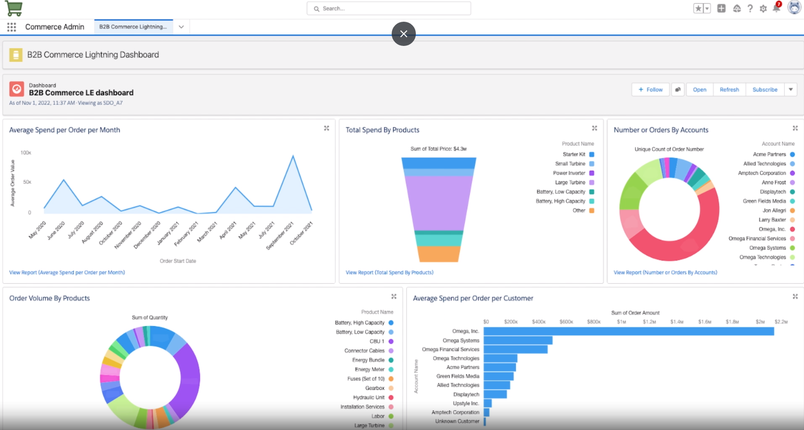This screenshot has height=430, width=804.
Task: Click the Hydraulic Unit legend swatch
Action: [x=391, y=398]
